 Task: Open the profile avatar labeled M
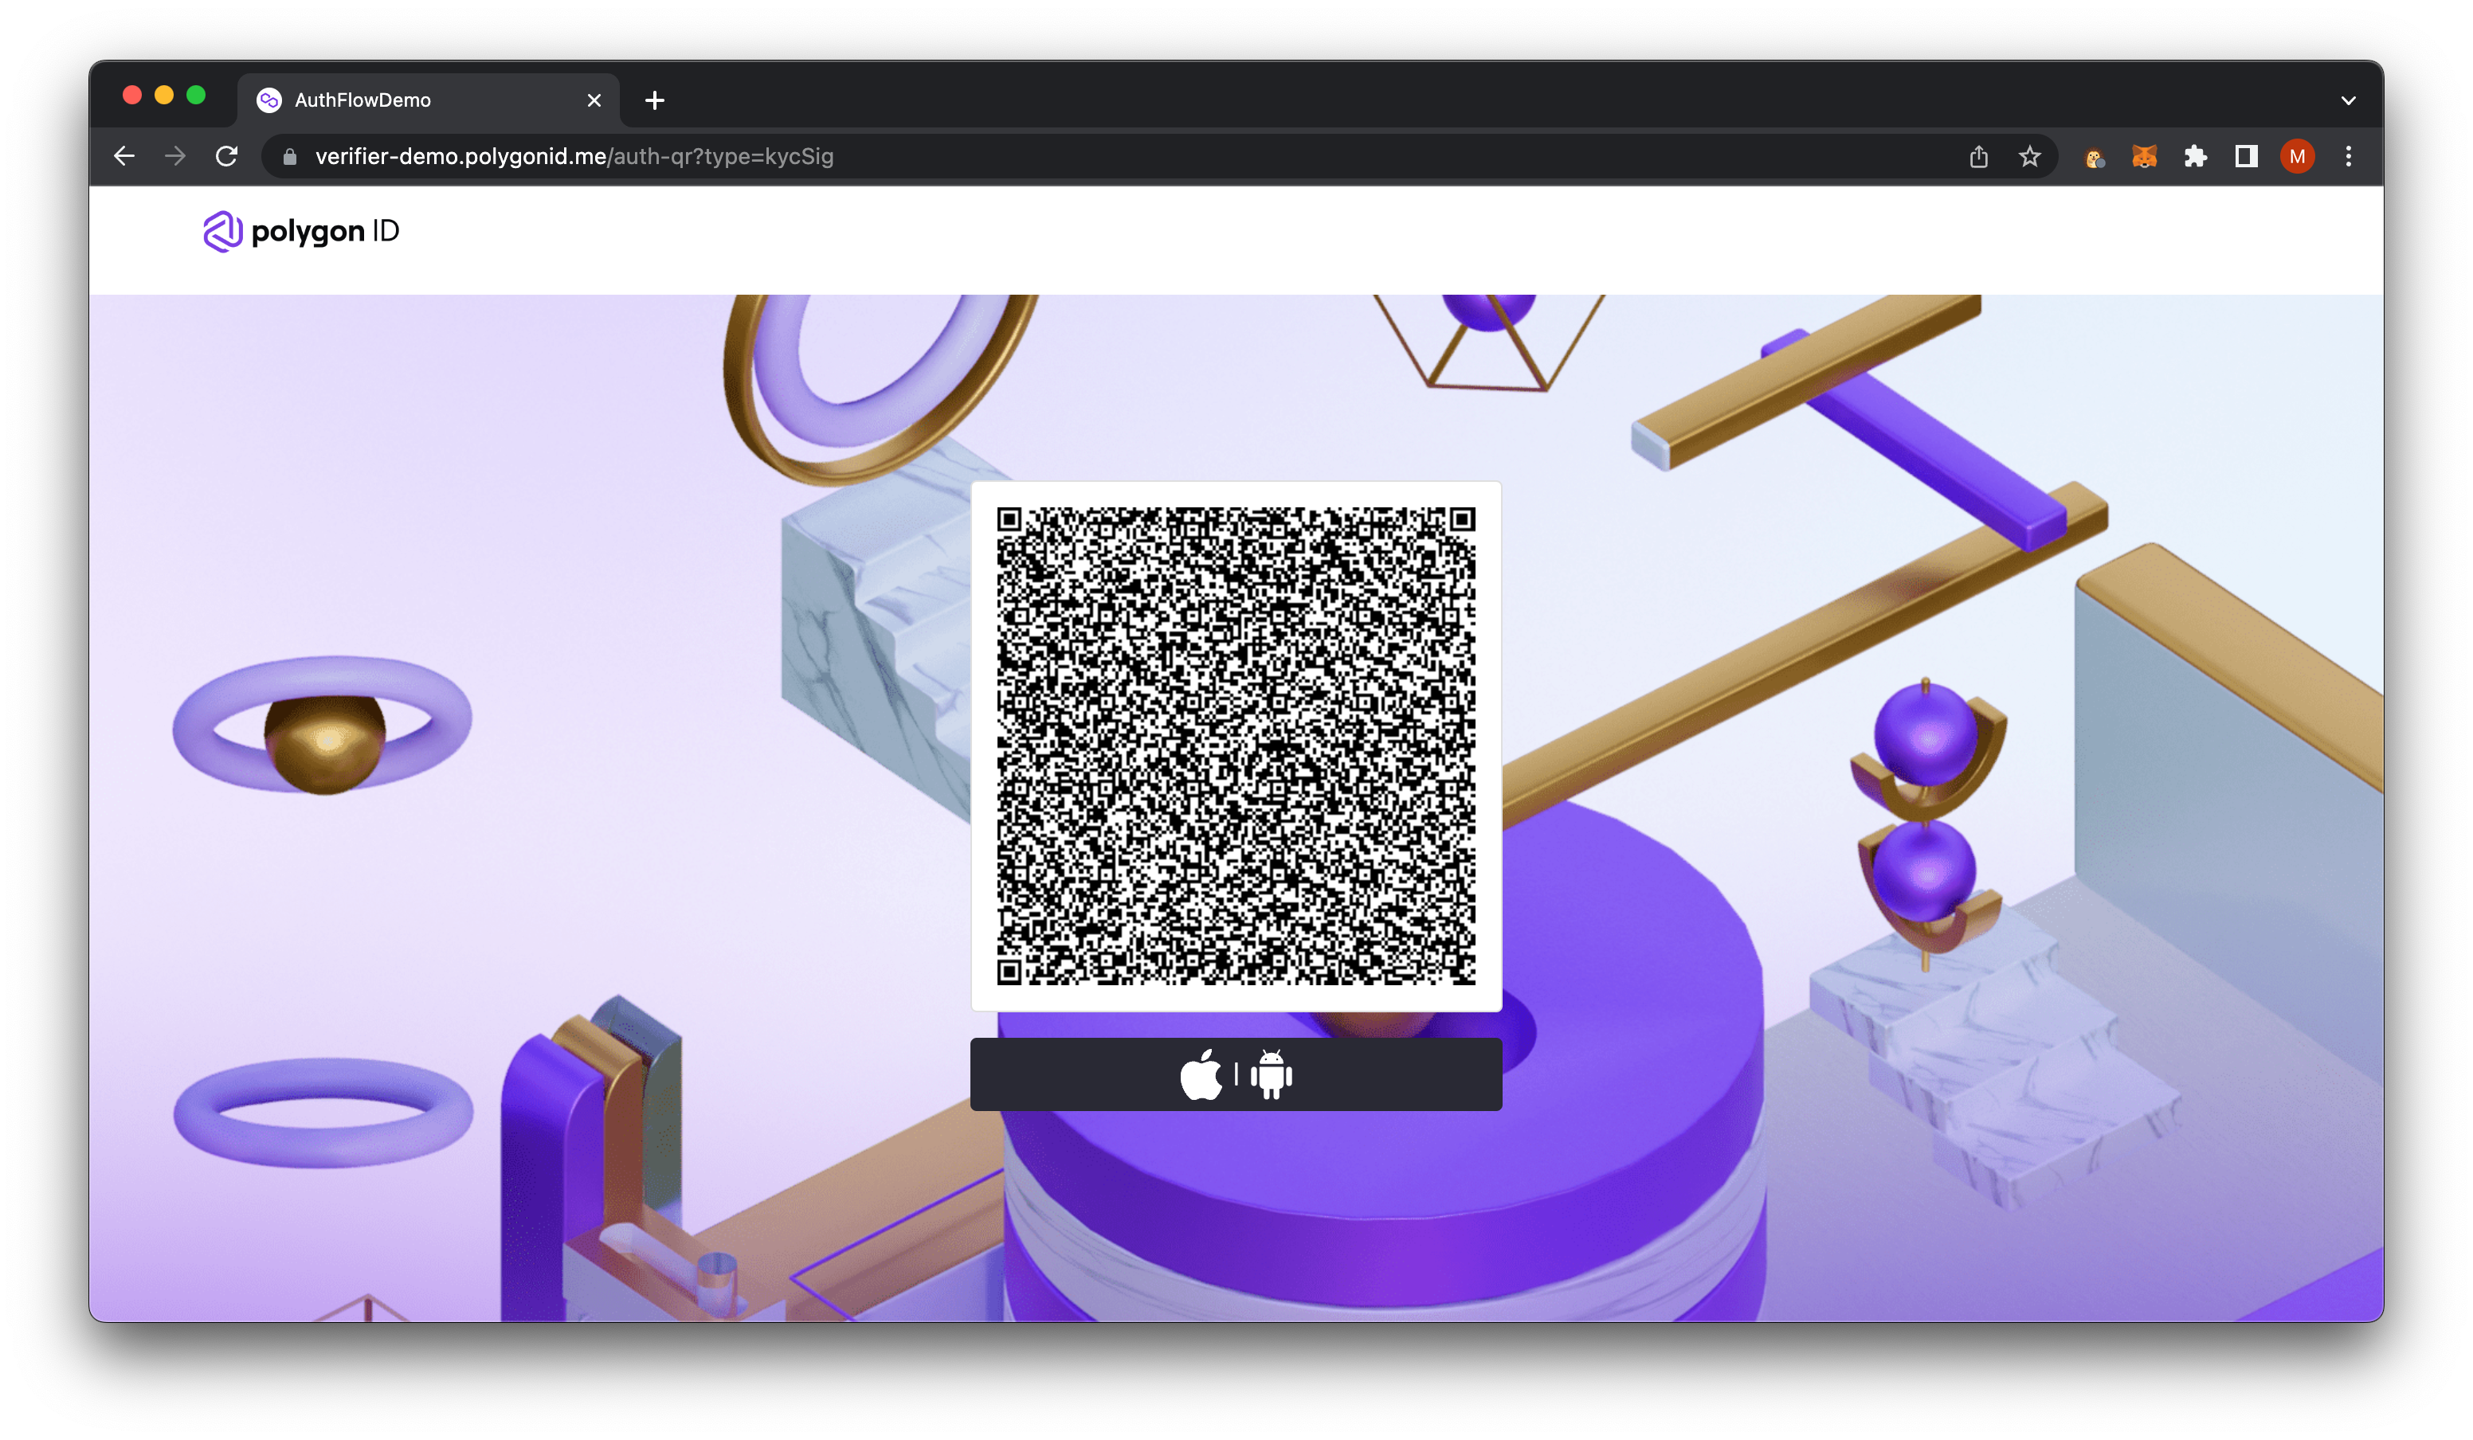coord(2298,157)
